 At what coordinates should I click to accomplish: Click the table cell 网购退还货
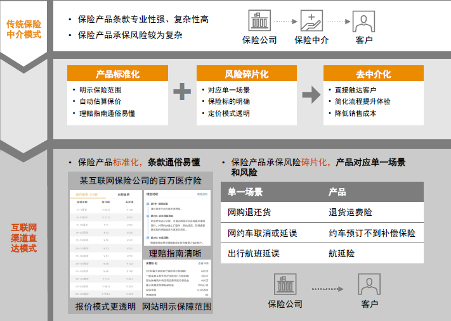249,212
